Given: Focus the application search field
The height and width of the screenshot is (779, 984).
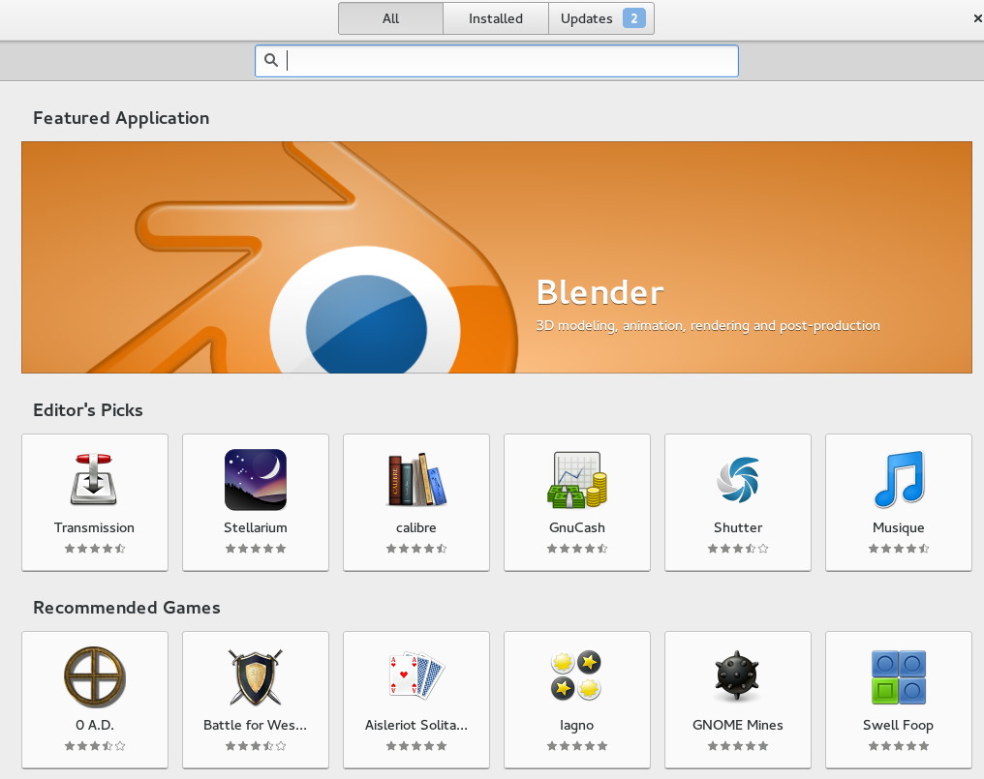Looking at the screenshot, I should click(x=497, y=61).
